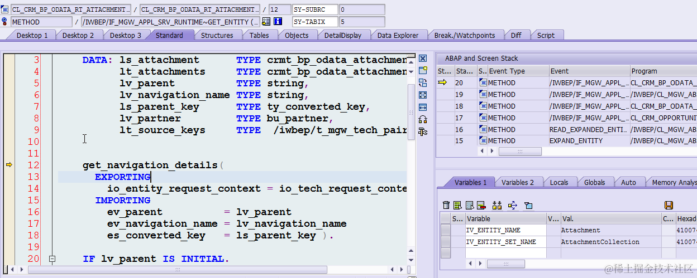The image size is (697, 278).
Task: Close the ABAP and Screen Stack tool
Action: [423, 58]
